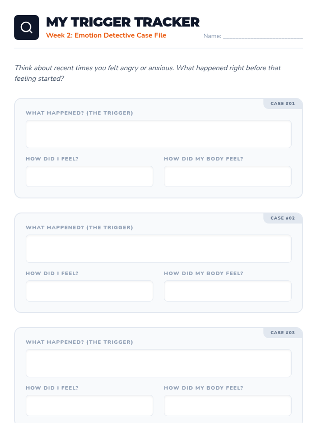Click 'Week 2: Emotion Detective Case File' subtitle
The width and height of the screenshot is (317, 423).
coord(106,35)
